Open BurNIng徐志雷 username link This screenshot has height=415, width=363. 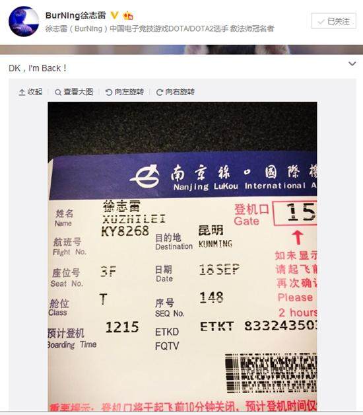(76, 15)
